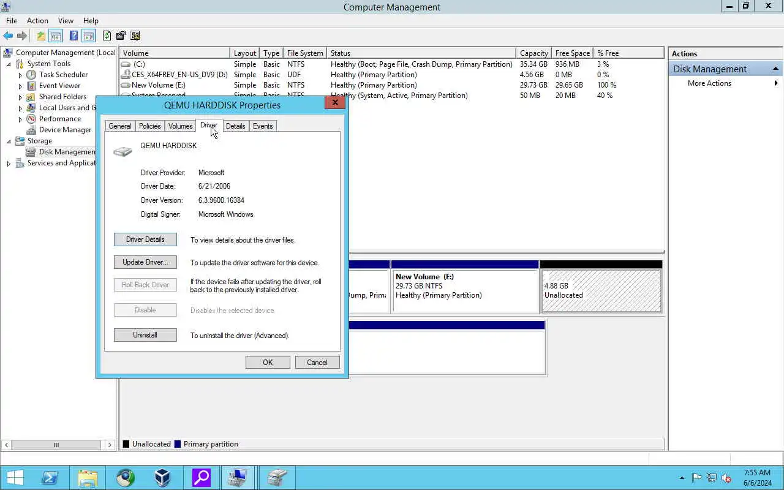Sort by the Capacity column header
The height and width of the screenshot is (490, 784).
coord(533,53)
